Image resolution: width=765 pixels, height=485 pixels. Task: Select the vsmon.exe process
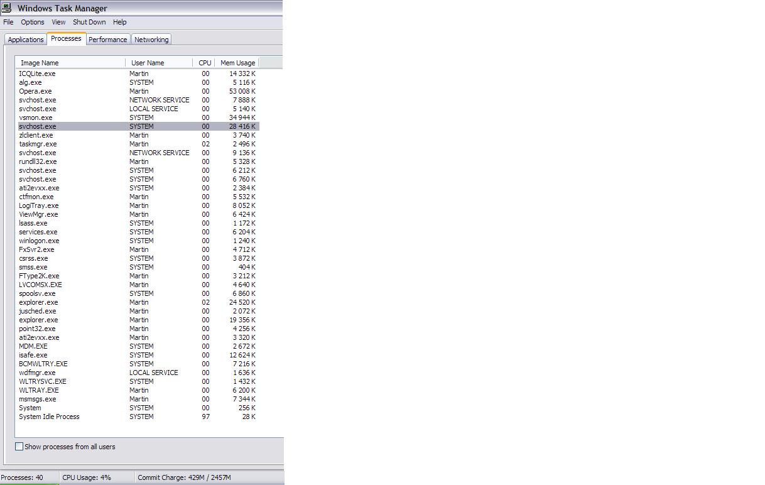point(138,117)
